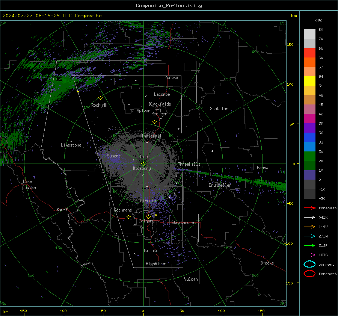
Task: Click the Vulcan town label
Action: click(191, 279)
